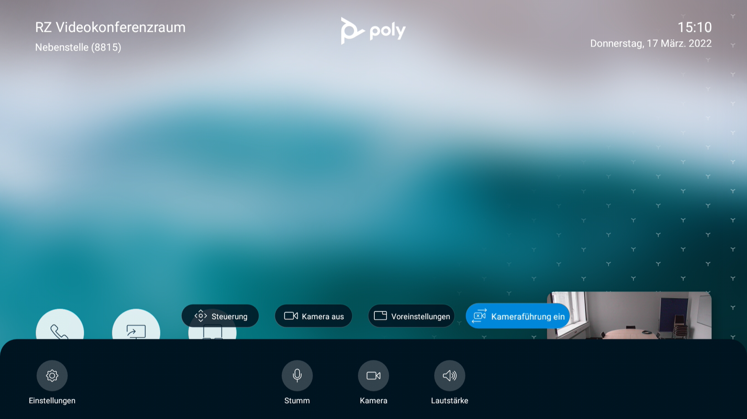Viewport: 747px width, 419px height.
Task: Open camera Voreinstellungen presets
Action: 411,316
